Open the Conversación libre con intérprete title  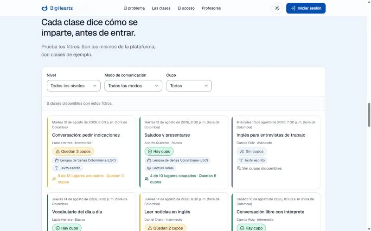[x=270, y=212]
